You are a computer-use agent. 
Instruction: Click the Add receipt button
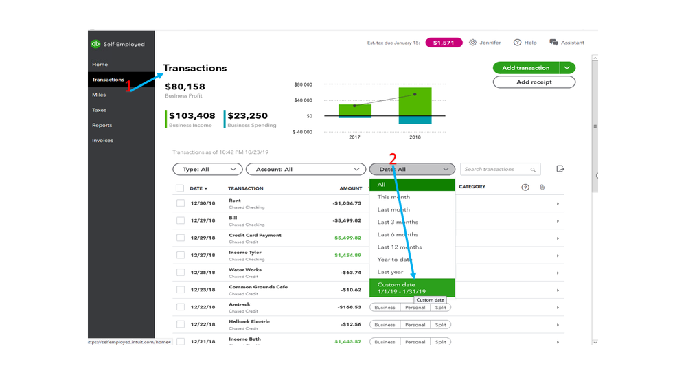(534, 82)
